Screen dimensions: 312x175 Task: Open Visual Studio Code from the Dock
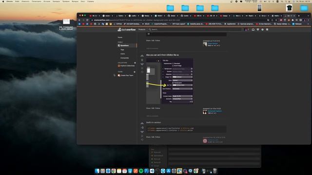(x=152, y=171)
